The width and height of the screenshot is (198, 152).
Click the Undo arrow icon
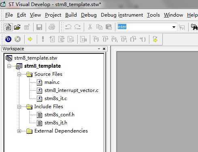pyautogui.click(x=68, y=27)
